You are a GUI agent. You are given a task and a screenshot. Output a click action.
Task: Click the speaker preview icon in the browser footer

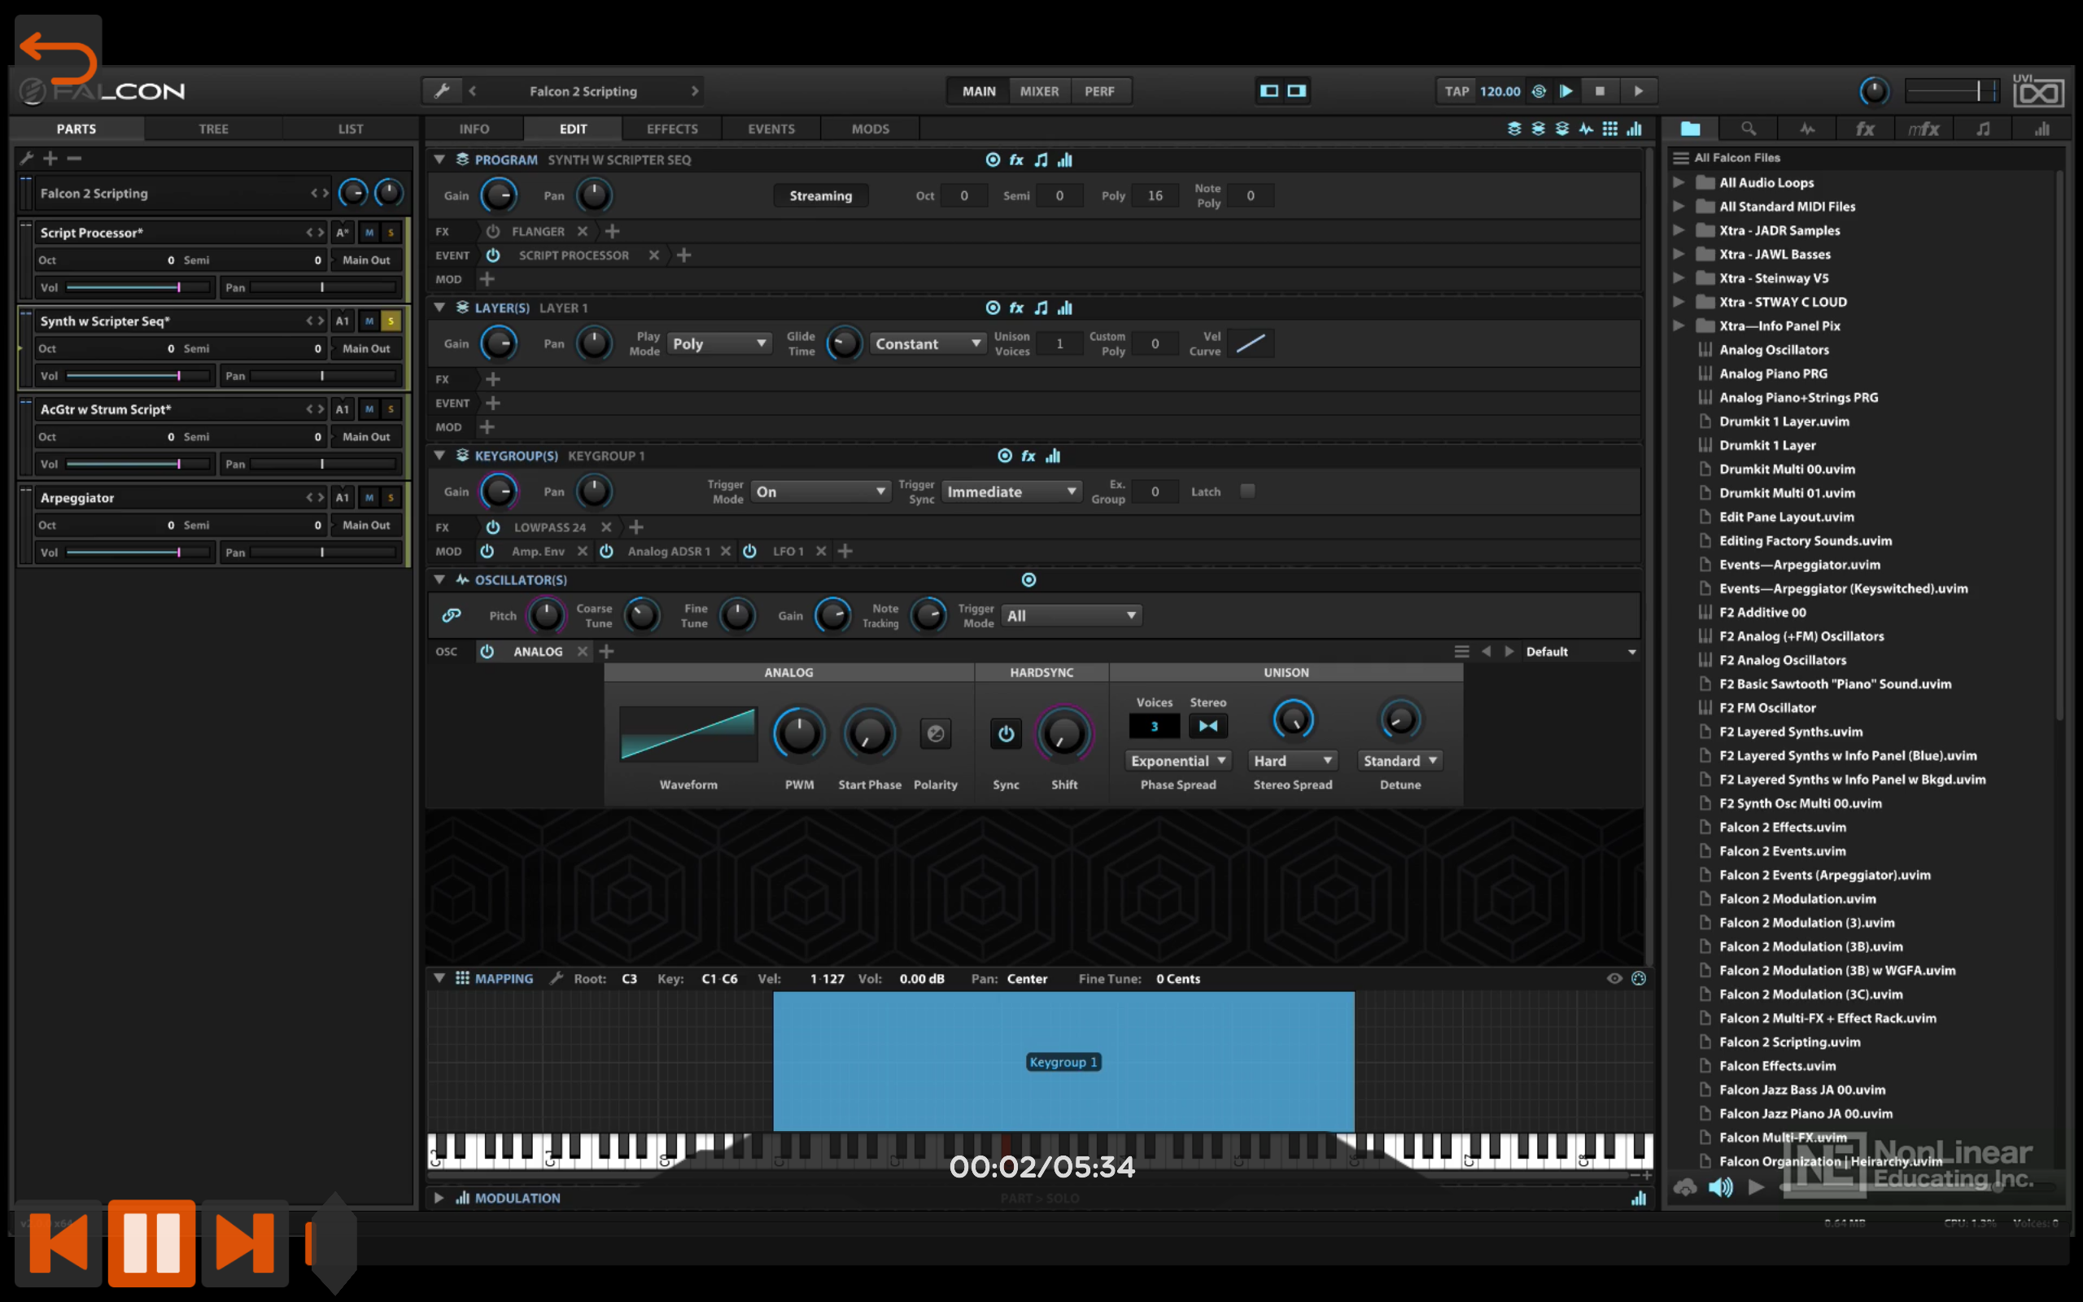click(1720, 1187)
